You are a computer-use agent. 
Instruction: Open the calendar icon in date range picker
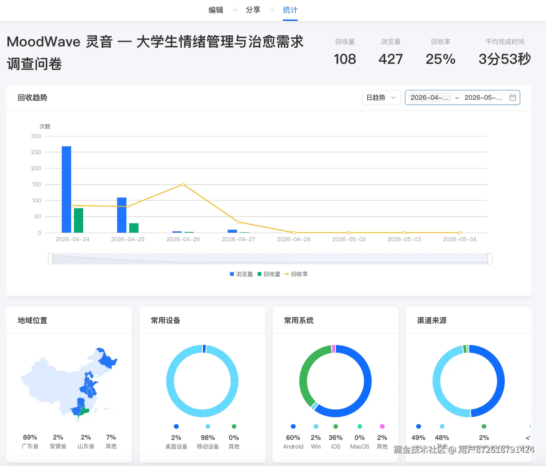513,98
